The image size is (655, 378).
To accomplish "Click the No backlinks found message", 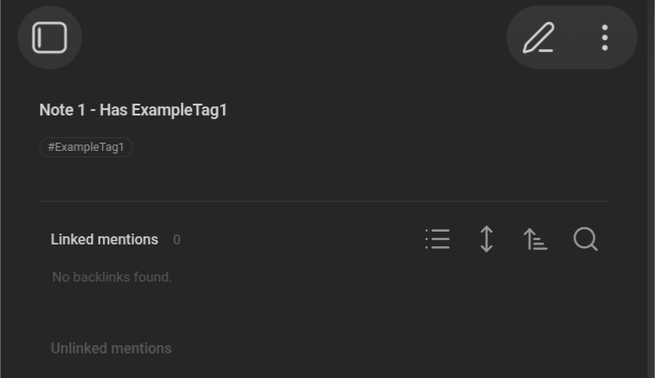I will (112, 276).
